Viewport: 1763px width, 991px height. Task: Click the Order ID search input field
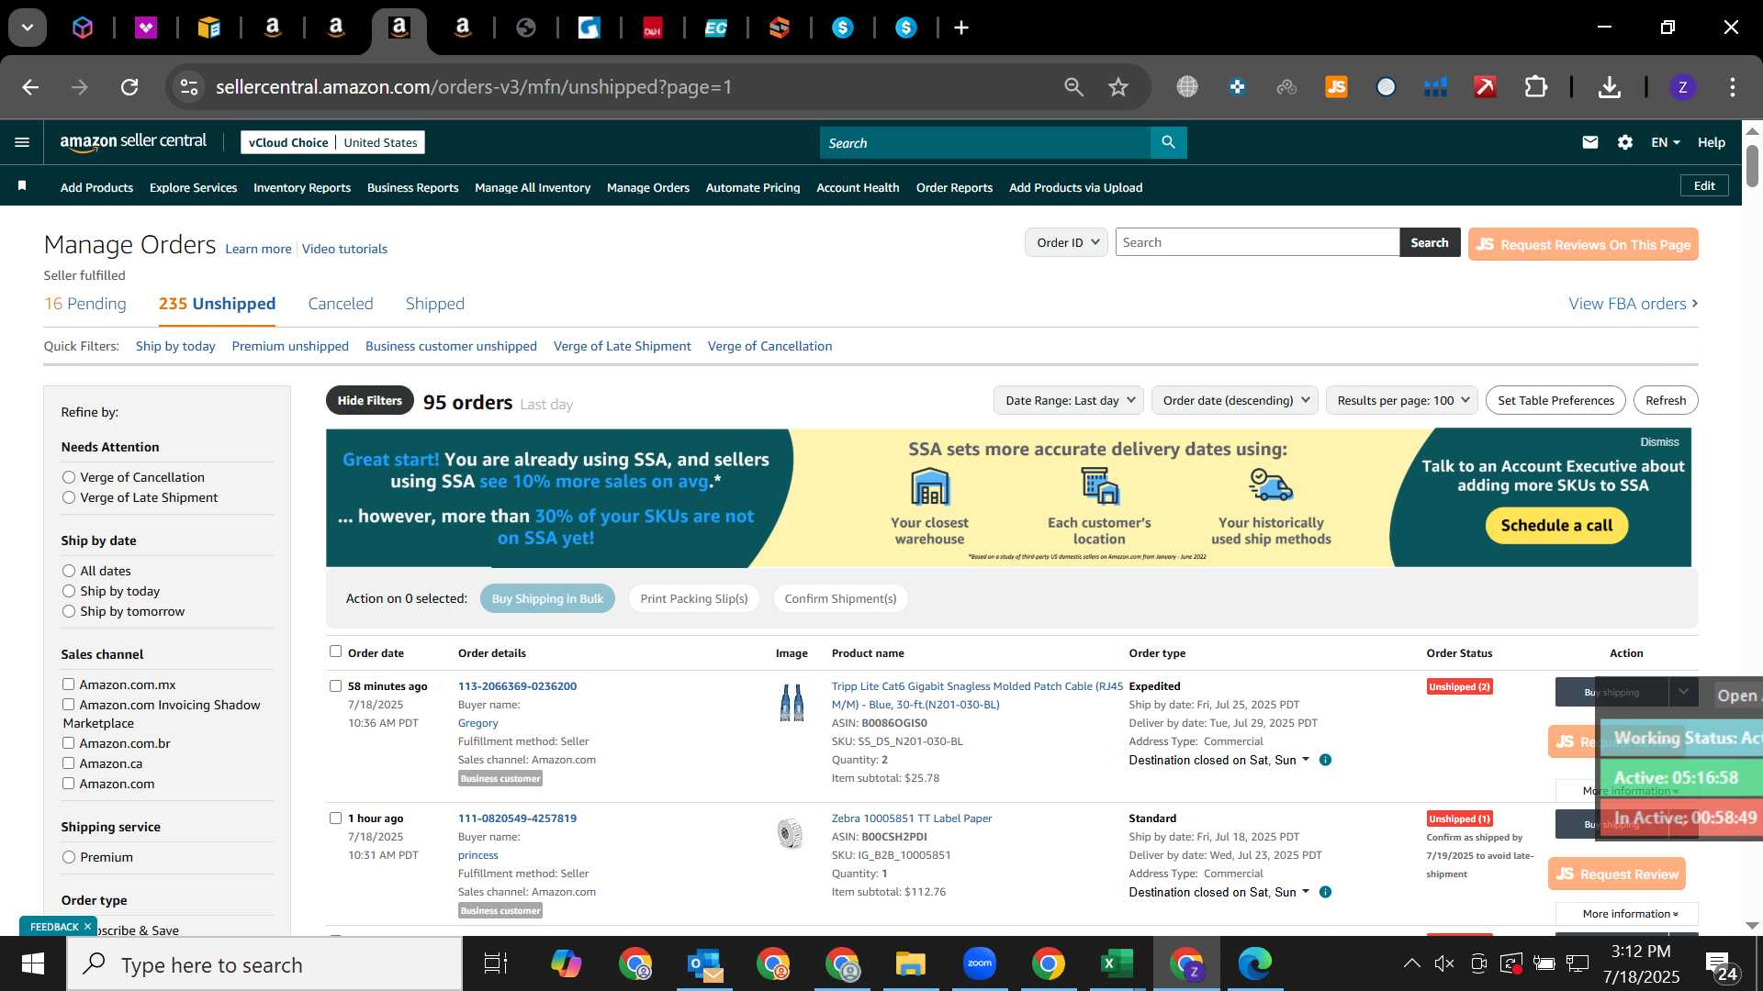(1257, 242)
